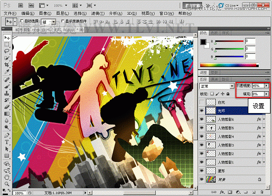Image resolution: width=272 pixels, height=196 pixels.
Task: Click the status bar zoom 100% field
Action: point(19,193)
